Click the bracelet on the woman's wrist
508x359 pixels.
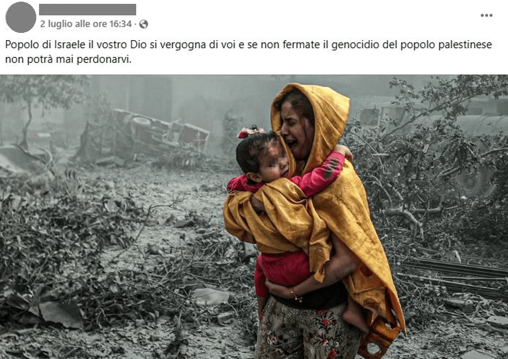coord(296,295)
